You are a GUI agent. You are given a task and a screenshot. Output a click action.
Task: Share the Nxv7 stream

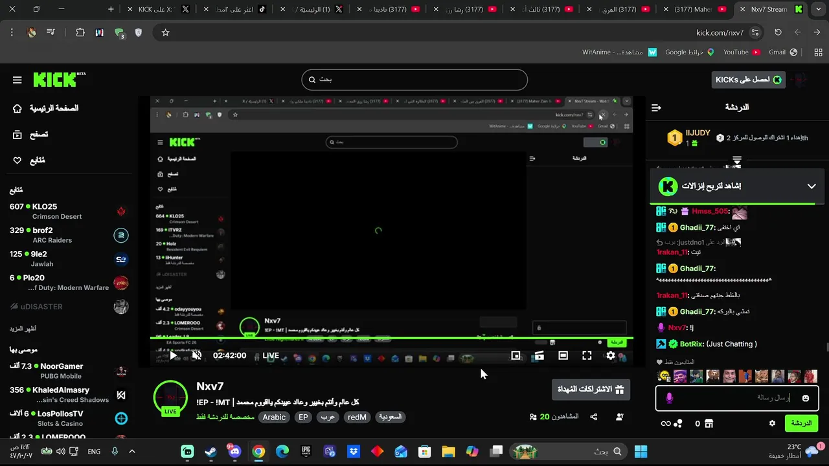tap(594, 417)
